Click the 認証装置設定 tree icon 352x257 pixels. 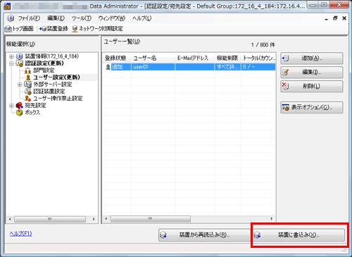point(27,92)
